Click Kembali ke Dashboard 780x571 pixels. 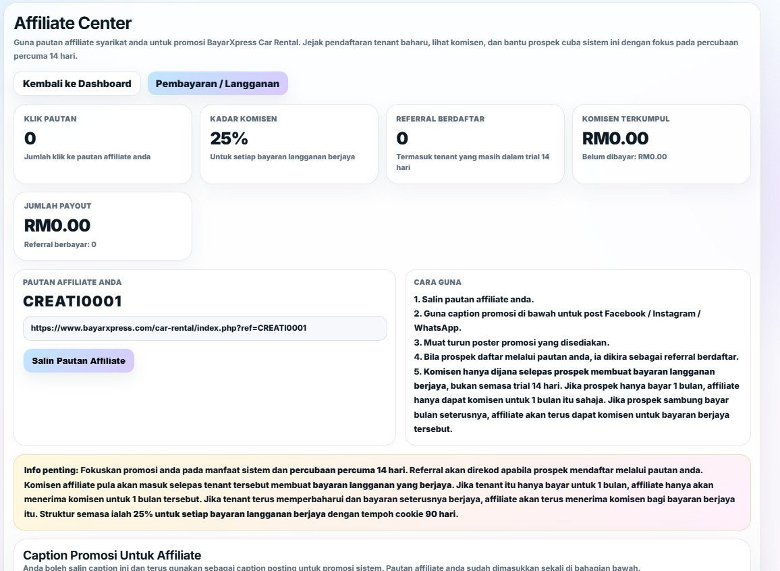[x=76, y=83]
